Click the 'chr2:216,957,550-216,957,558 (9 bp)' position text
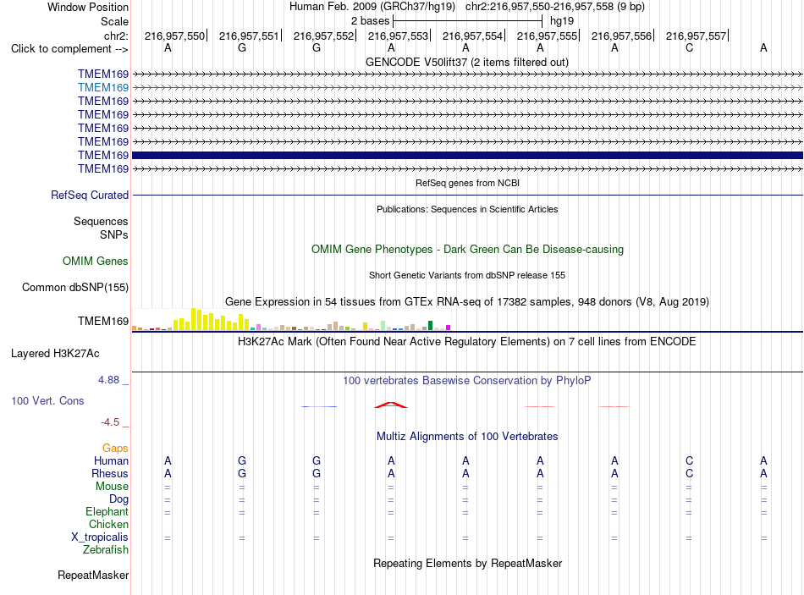The height and width of the screenshot is (595, 804). [x=555, y=7]
